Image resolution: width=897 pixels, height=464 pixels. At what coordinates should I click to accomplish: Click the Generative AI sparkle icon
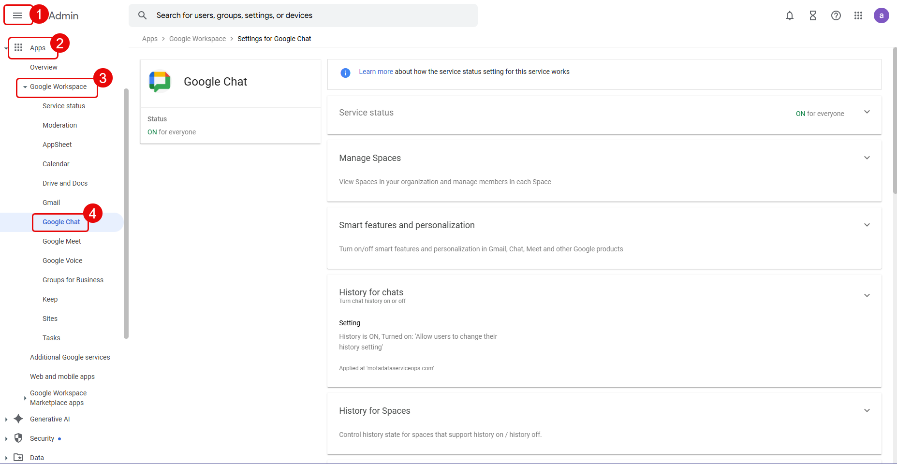click(x=18, y=419)
